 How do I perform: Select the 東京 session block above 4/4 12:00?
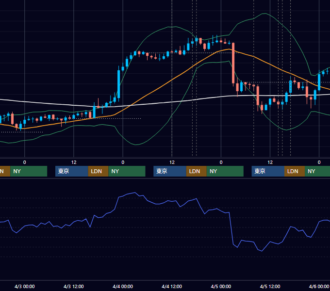(x=170, y=171)
